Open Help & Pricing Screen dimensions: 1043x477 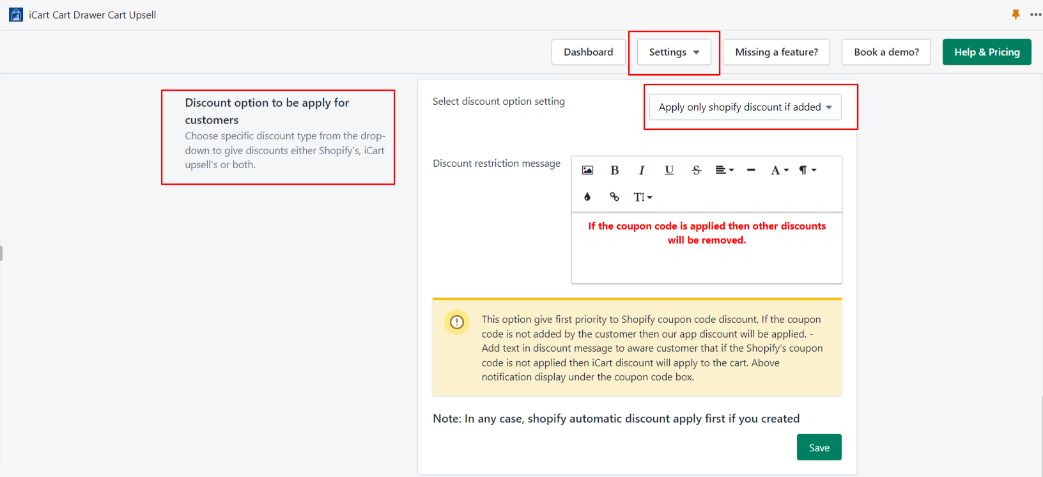click(x=987, y=52)
